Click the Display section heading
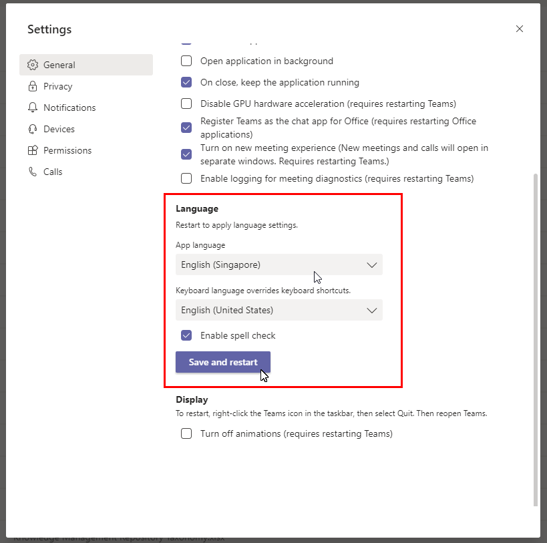 [192, 399]
